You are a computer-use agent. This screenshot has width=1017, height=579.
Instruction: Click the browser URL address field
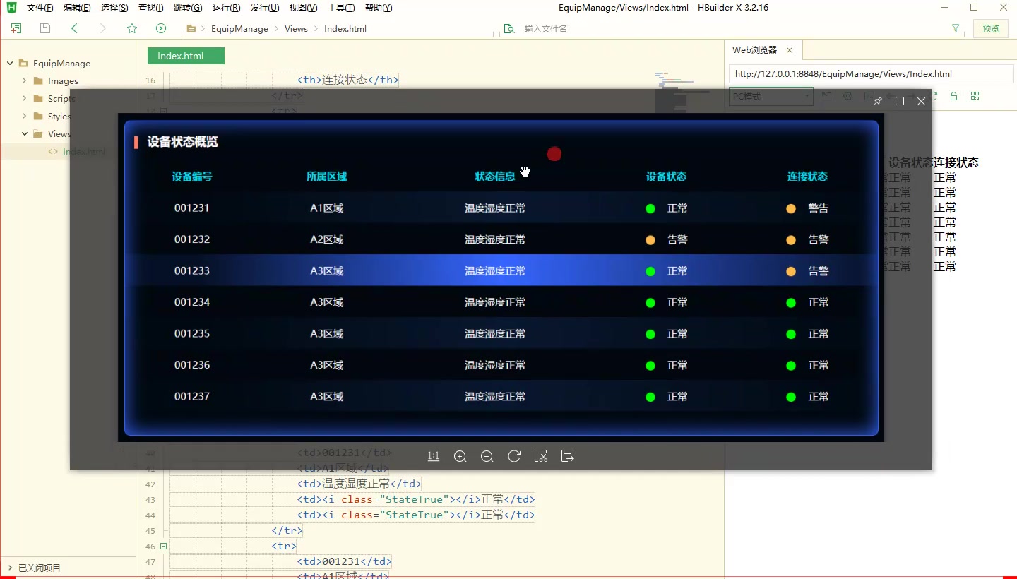(x=871, y=73)
